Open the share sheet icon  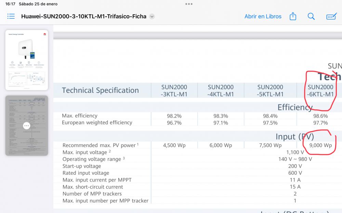[x=293, y=16]
